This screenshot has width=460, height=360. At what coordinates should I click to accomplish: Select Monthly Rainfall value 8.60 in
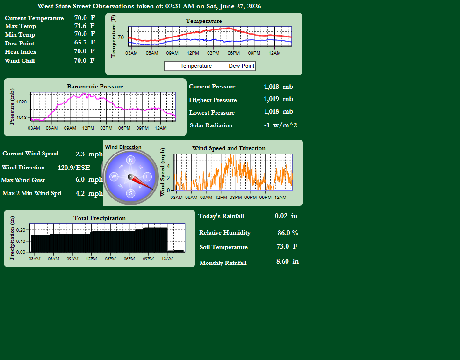(x=287, y=261)
